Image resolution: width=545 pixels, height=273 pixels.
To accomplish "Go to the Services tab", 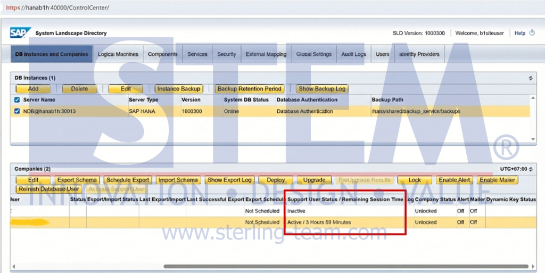I will pos(197,54).
